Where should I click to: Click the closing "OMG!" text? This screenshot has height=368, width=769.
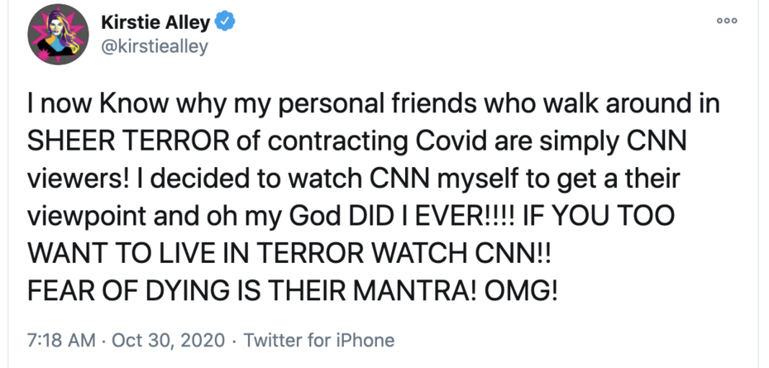pyautogui.click(x=524, y=292)
